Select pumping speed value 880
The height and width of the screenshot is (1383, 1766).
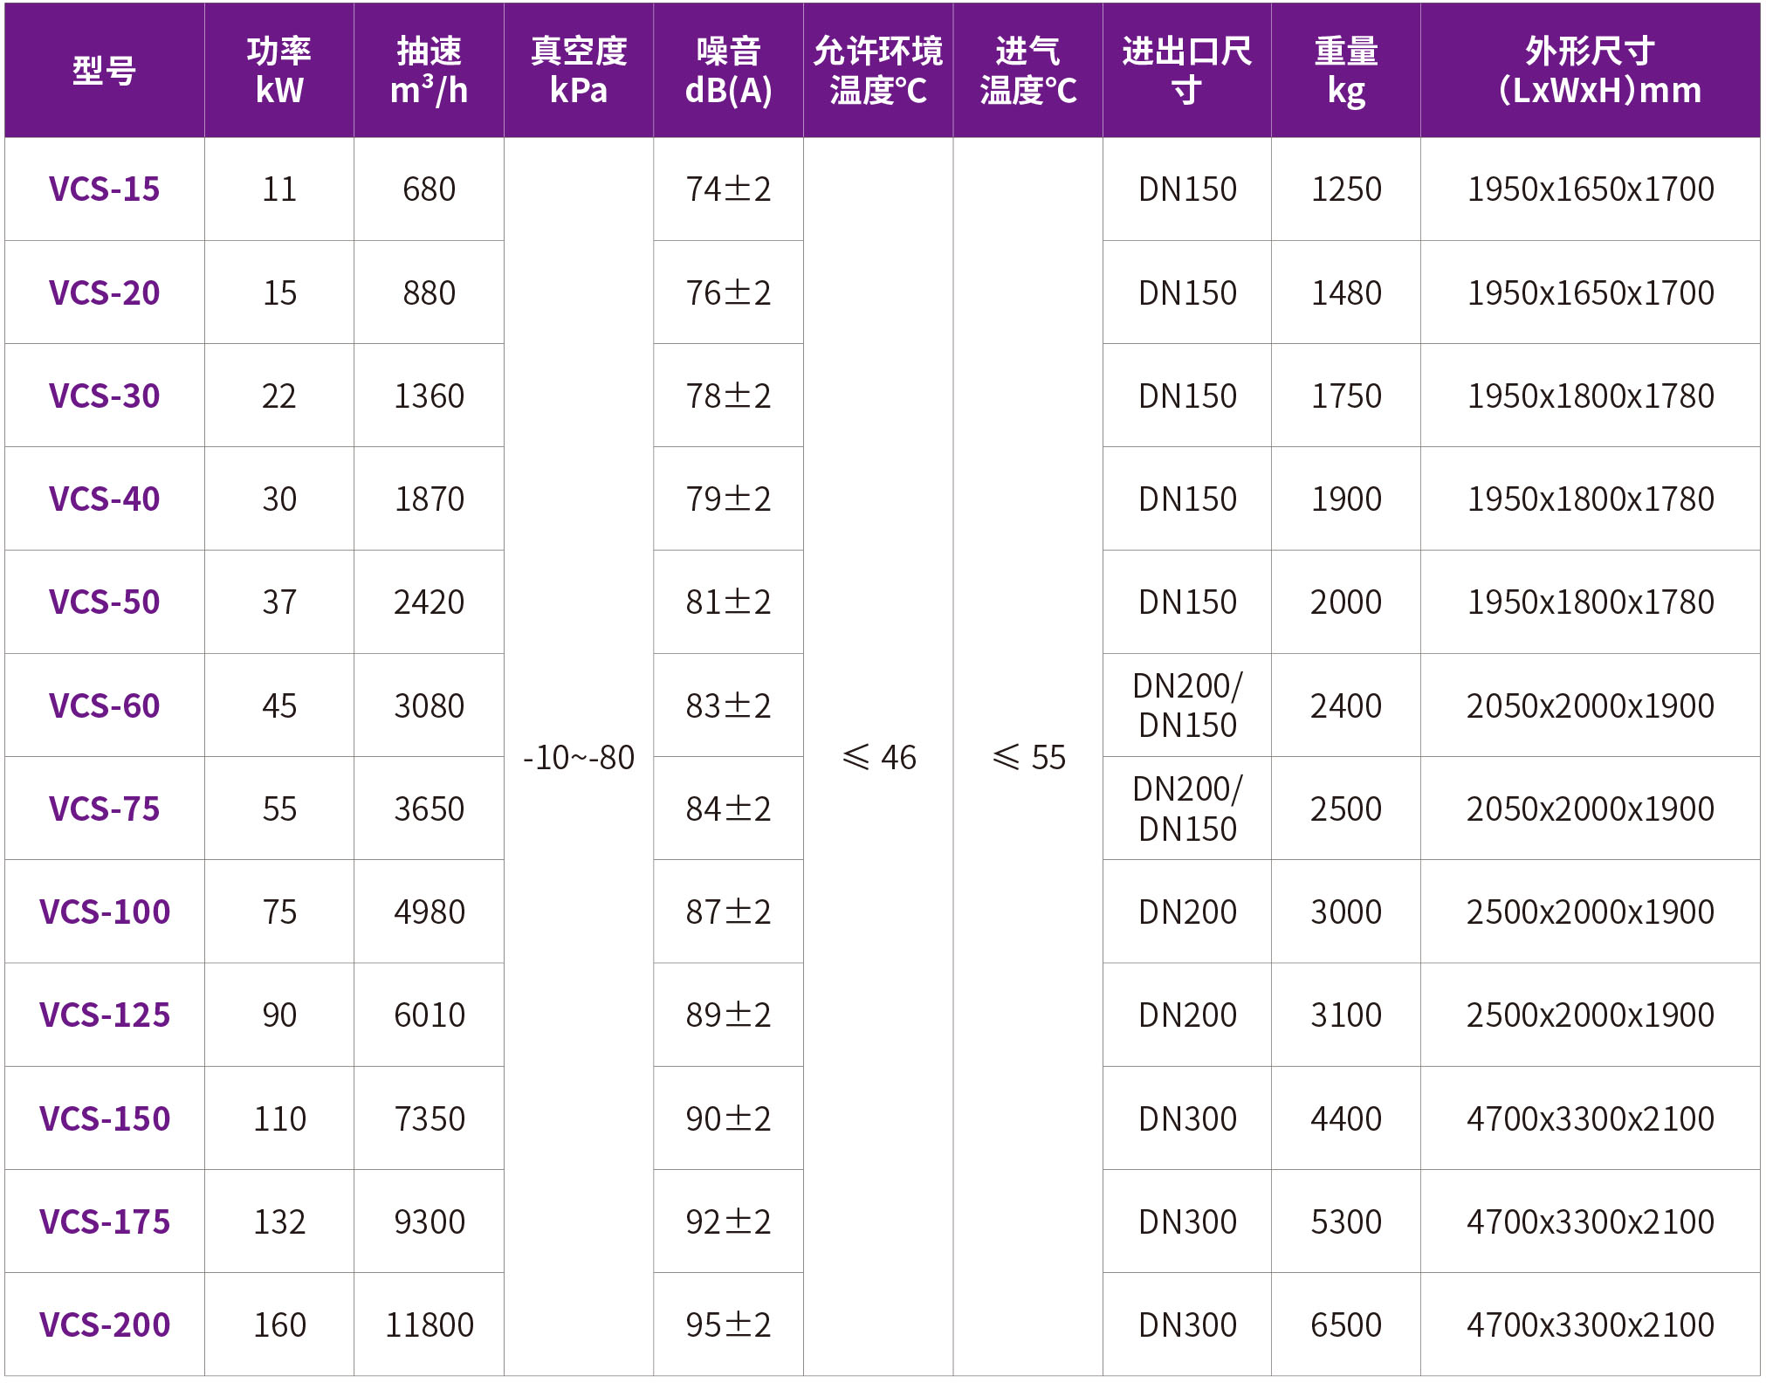pyautogui.click(x=429, y=293)
